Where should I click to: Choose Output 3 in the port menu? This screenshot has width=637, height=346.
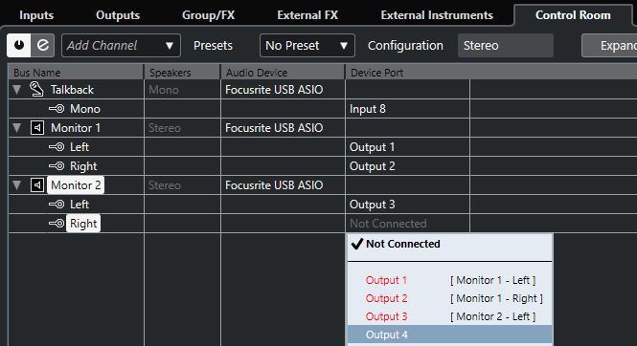(449, 316)
